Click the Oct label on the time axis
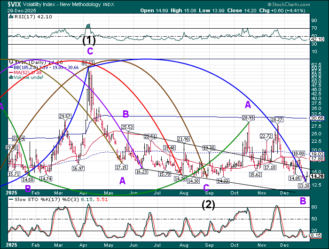 tap(234, 193)
